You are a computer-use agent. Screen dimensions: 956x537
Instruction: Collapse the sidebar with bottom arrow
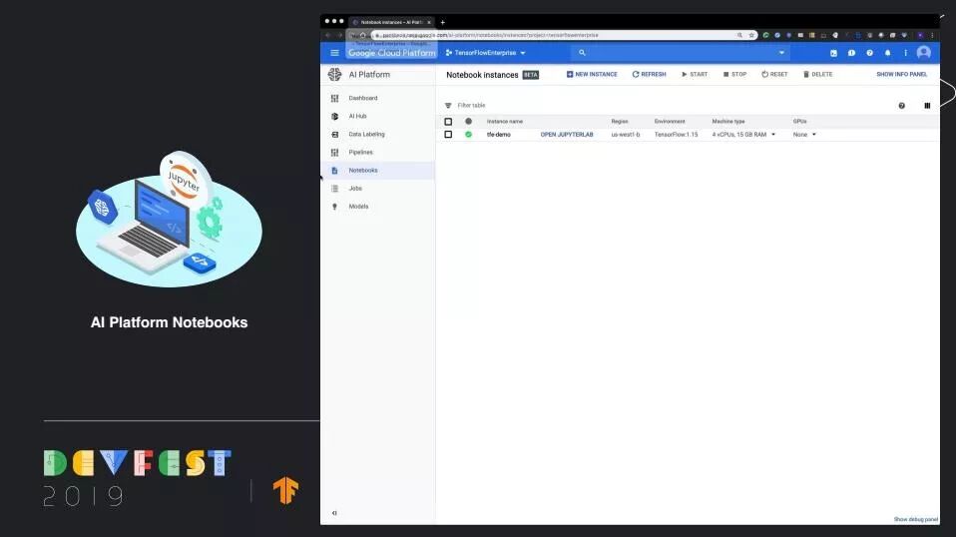click(x=334, y=513)
